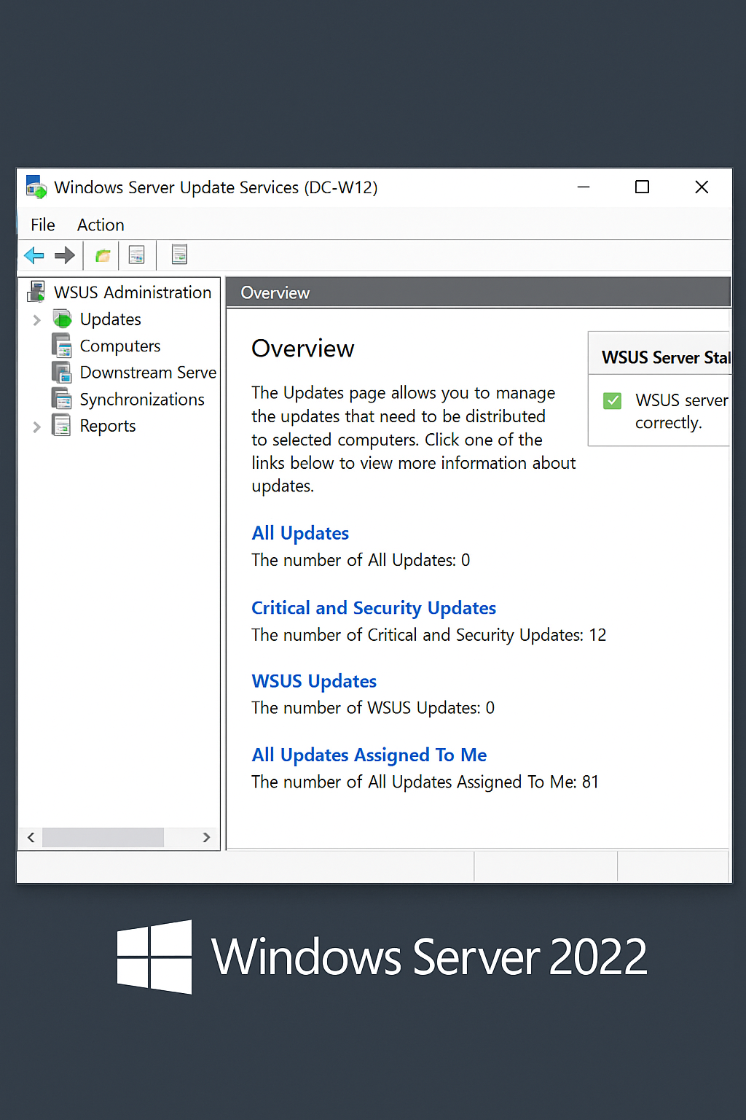Open the Action menu
Image resolution: width=746 pixels, height=1120 pixels.
coord(100,225)
